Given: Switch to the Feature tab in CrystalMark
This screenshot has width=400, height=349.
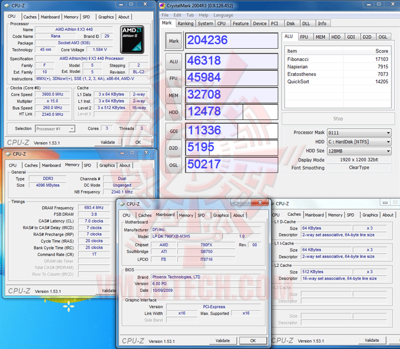Looking at the screenshot, I should pyautogui.click(x=241, y=23).
